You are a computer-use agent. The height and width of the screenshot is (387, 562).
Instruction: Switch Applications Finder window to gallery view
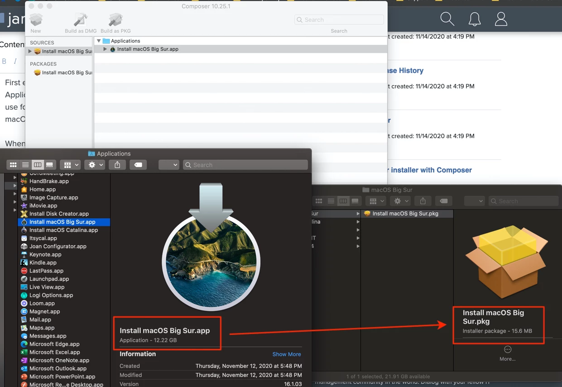[49, 165]
